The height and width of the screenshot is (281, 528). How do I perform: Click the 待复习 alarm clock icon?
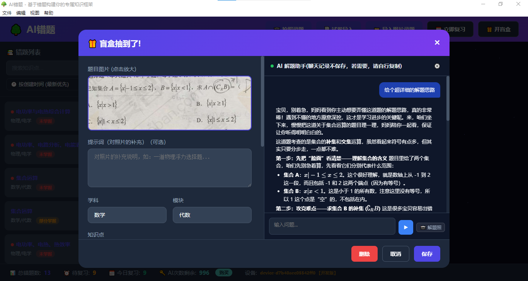pyautogui.click(x=66, y=273)
